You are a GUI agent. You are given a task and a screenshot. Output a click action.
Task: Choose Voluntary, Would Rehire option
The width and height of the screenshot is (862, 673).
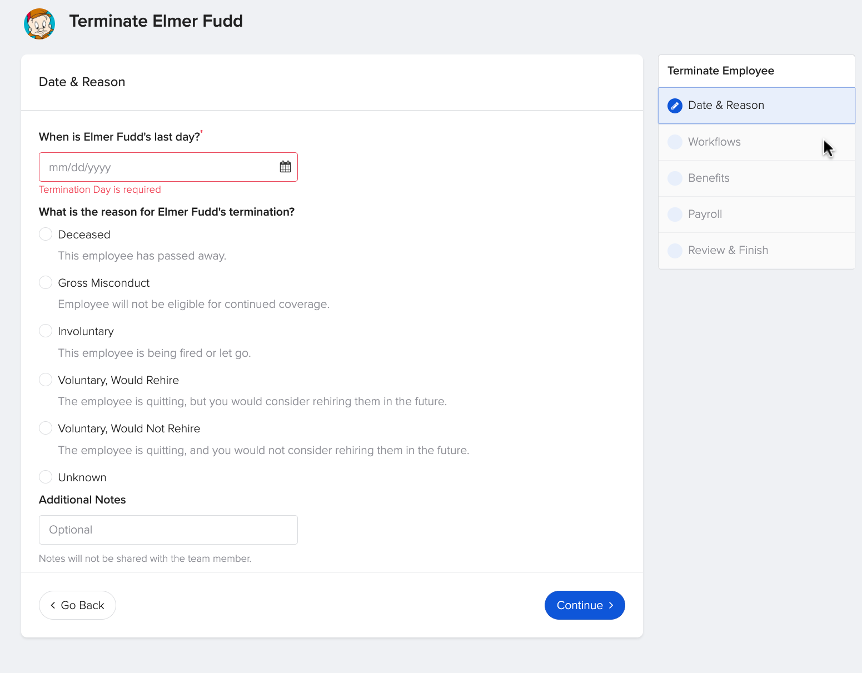46,380
